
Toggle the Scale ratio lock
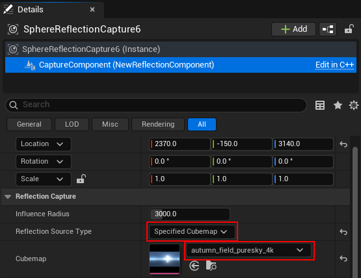(81, 179)
